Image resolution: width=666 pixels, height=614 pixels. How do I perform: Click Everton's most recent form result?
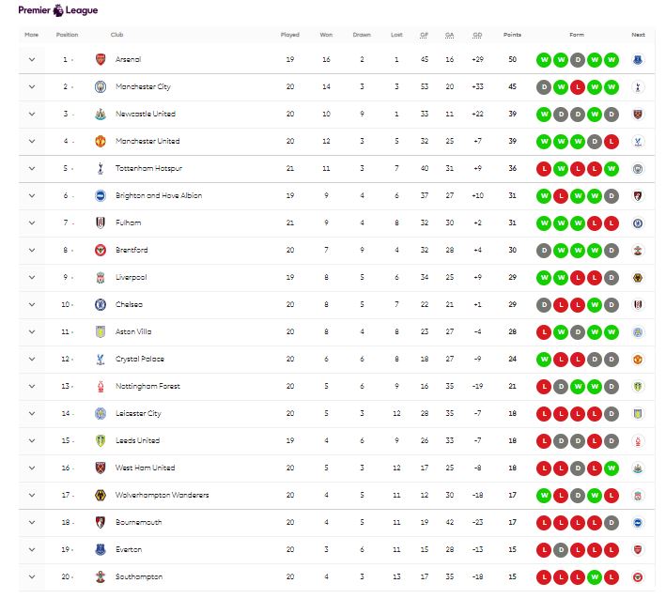(x=611, y=549)
